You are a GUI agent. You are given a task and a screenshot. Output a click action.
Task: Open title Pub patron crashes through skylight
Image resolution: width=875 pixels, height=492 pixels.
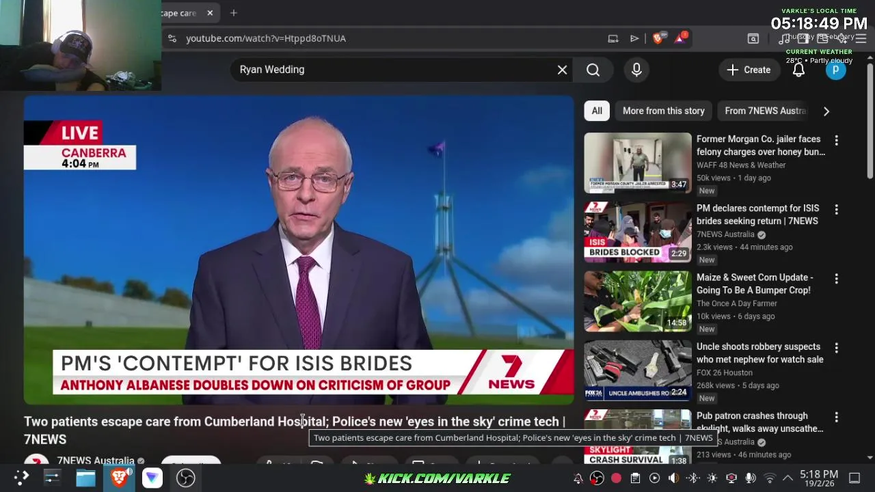pyautogui.click(x=759, y=422)
